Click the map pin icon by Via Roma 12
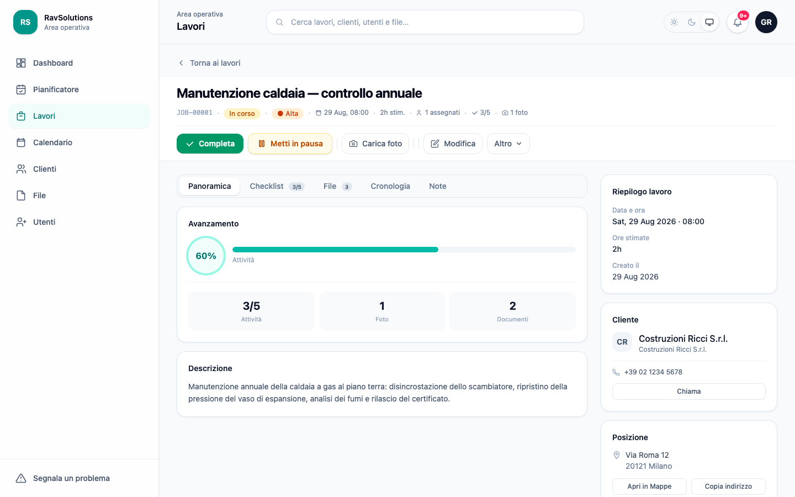This screenshot has width=795, height=497. pos(617,455)
